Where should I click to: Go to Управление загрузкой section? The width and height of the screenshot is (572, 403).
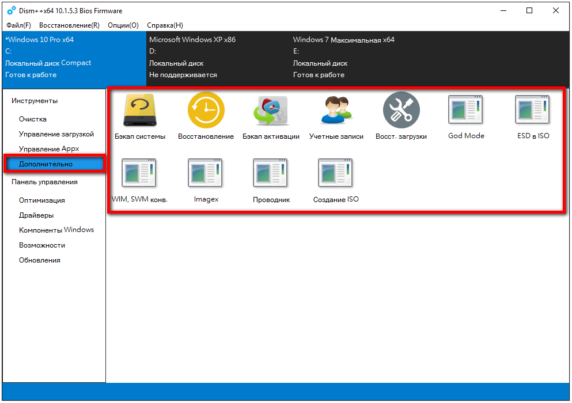(x=56, y=134)
